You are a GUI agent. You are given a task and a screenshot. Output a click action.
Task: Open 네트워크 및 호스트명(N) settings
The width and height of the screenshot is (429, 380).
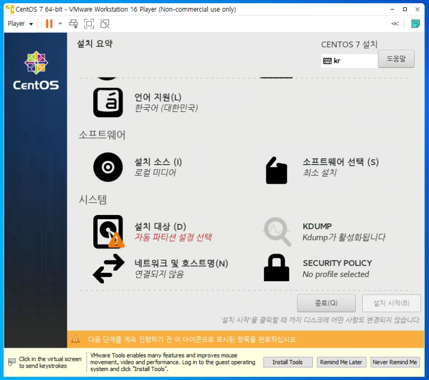coord(181,263)
